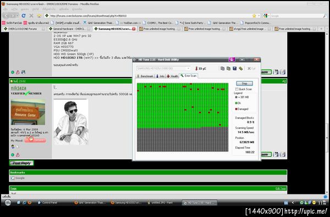
Task: Copy info to clipboard in HD Tune
Action: pos(222,68)
